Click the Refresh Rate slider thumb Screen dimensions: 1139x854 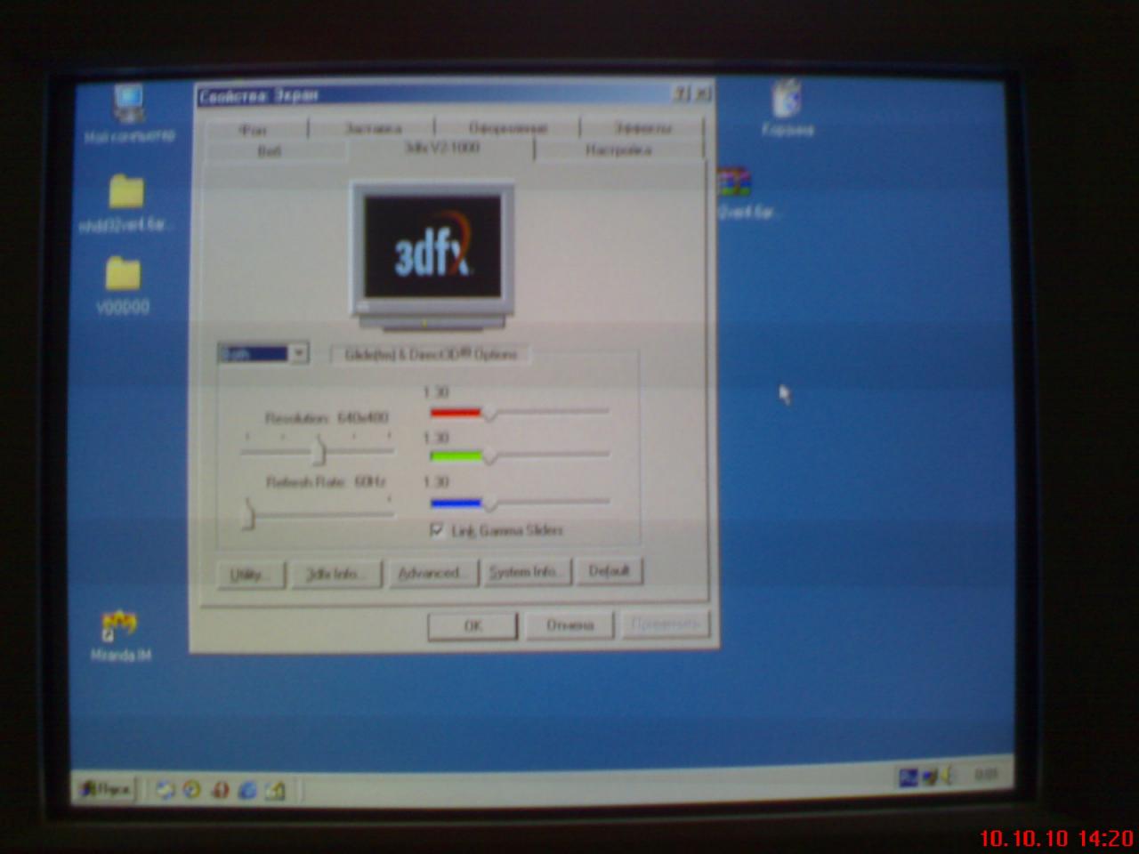coord(248,513)
